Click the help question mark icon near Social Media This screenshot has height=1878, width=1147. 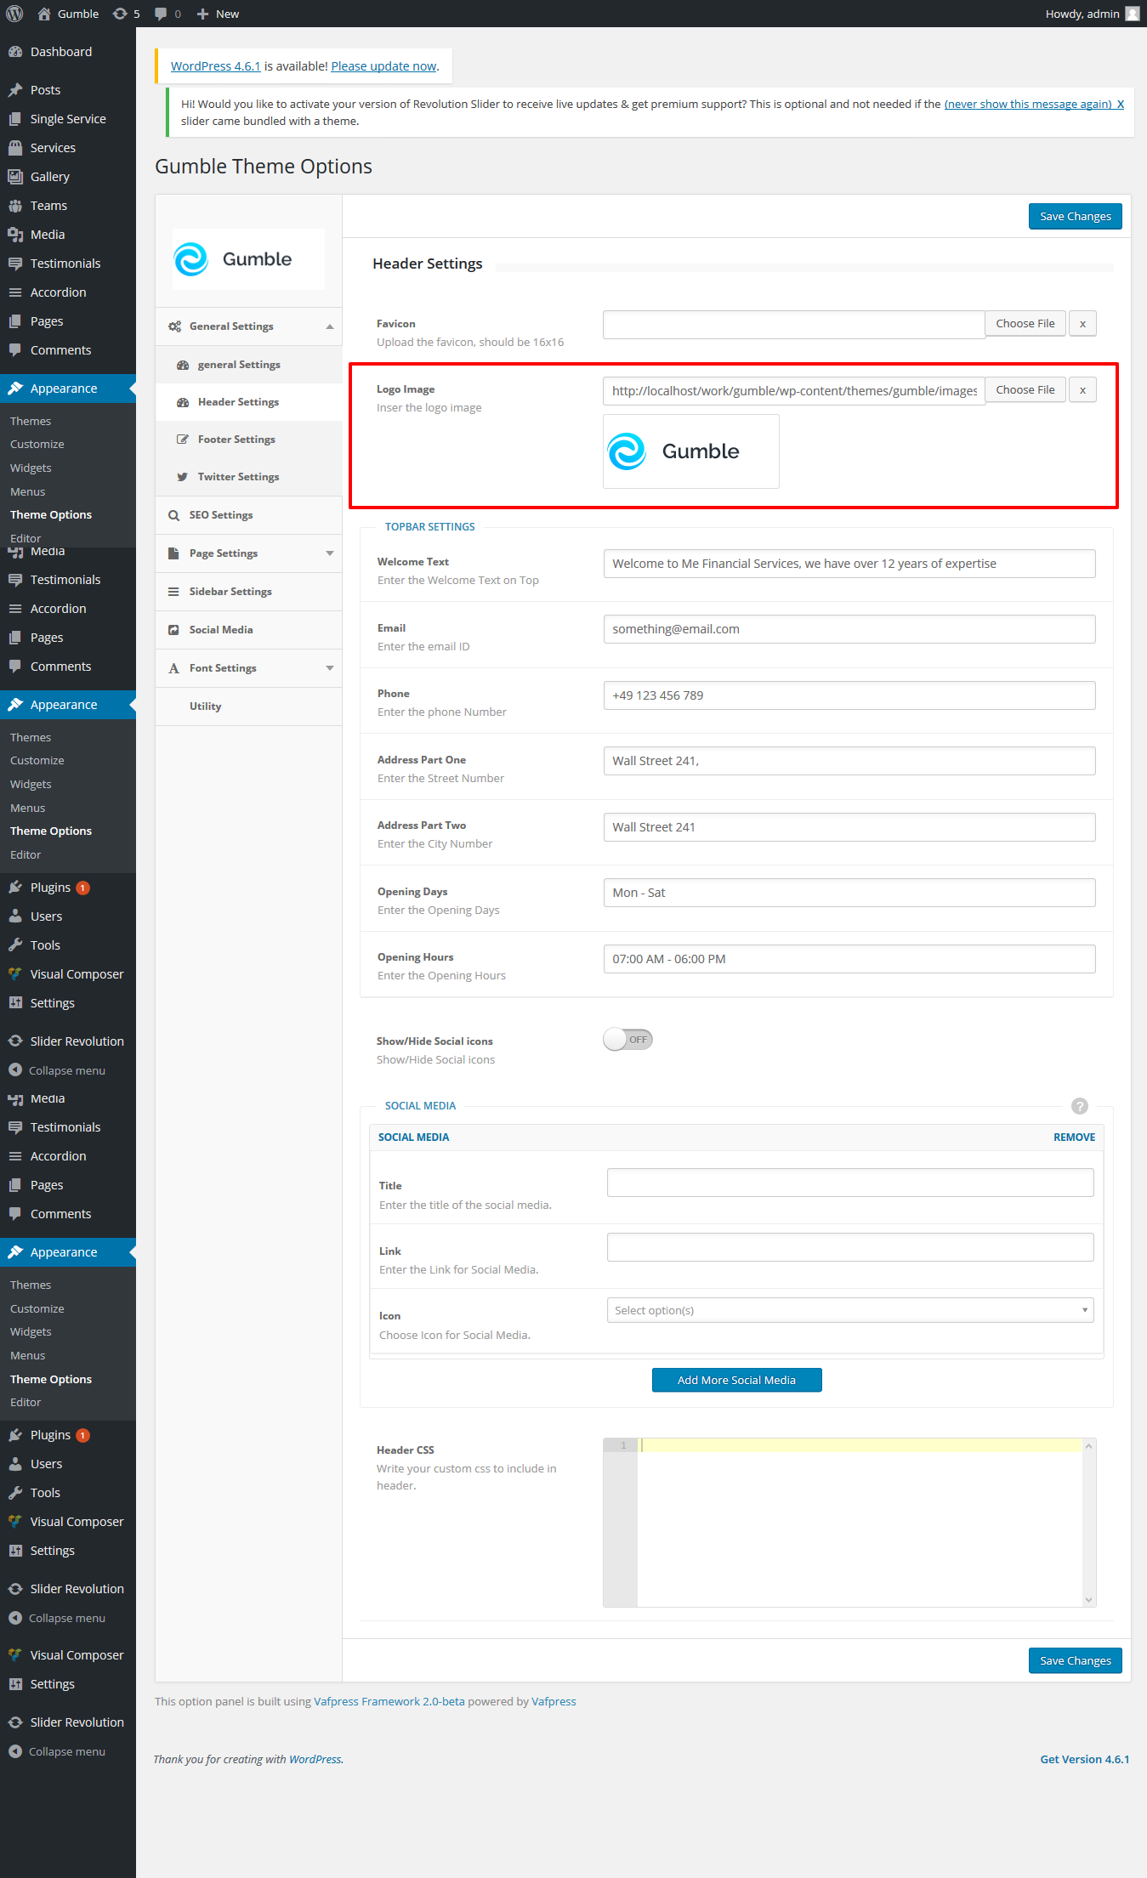coord(1079,1106)
